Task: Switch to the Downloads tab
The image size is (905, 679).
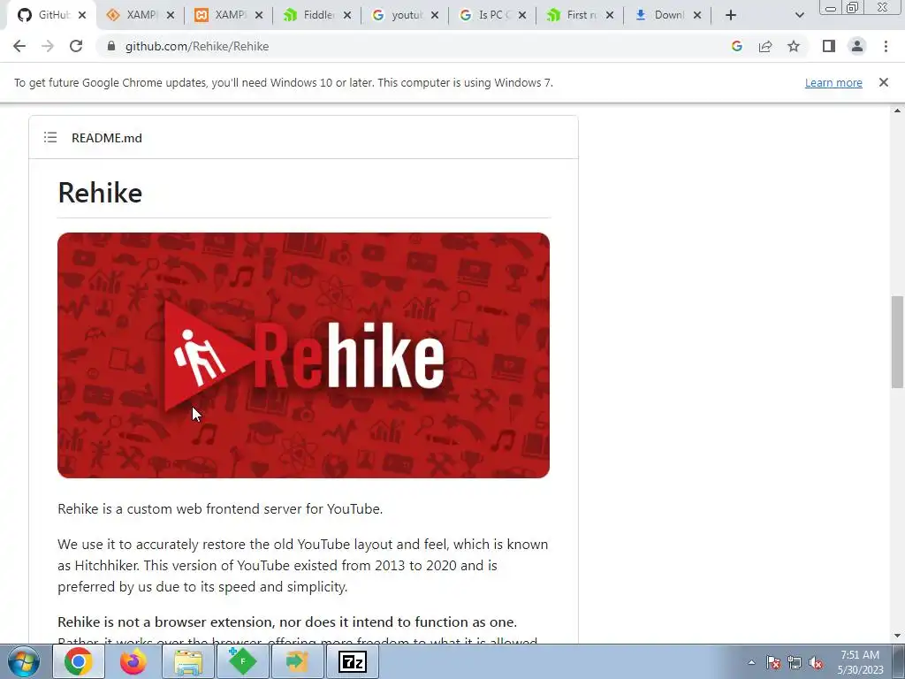Action: point(667,15)
